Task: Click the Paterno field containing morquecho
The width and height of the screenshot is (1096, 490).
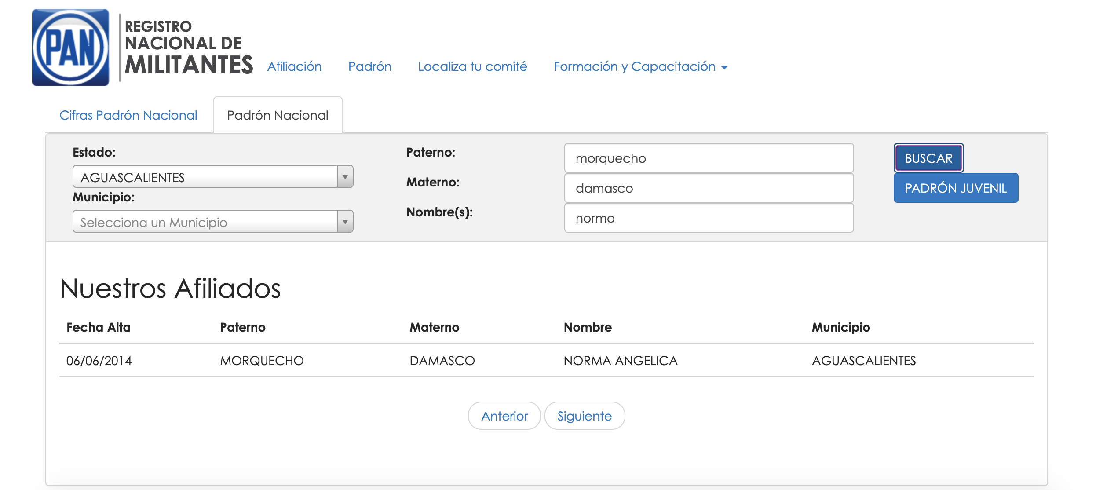Action: (709, 158)
